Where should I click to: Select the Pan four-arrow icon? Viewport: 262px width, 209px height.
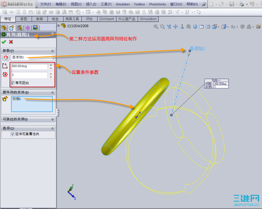(176, 27)
